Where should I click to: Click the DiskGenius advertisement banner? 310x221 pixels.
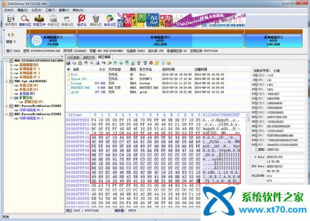tap(181, 20)
